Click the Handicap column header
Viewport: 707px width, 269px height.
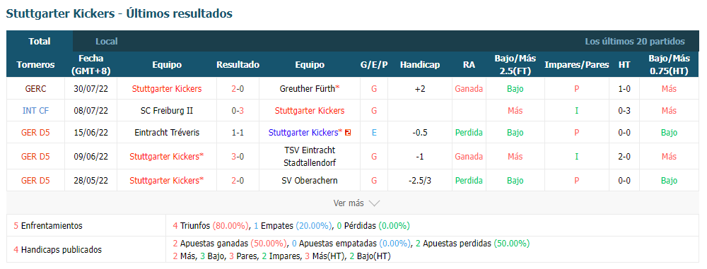(420, 65)
